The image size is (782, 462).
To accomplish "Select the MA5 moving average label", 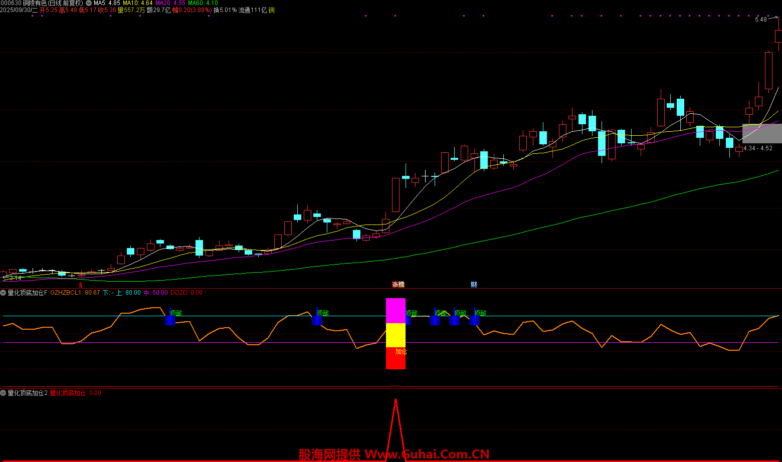I will click(107, 3).
